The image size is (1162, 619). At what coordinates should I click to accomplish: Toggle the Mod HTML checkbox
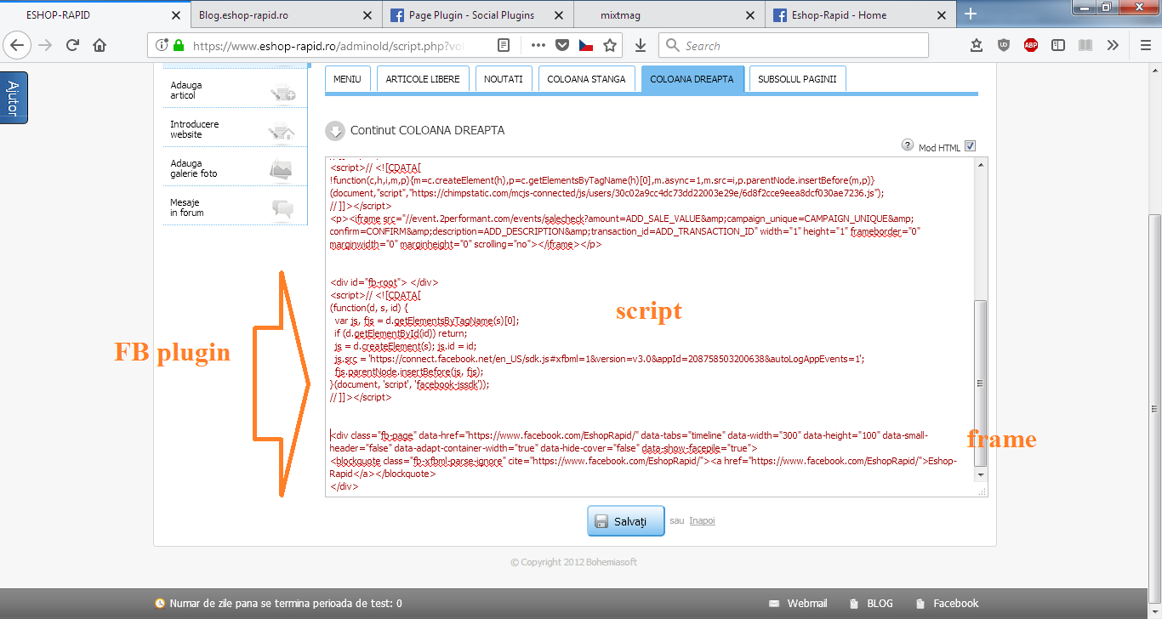click(x=970, y=146)
